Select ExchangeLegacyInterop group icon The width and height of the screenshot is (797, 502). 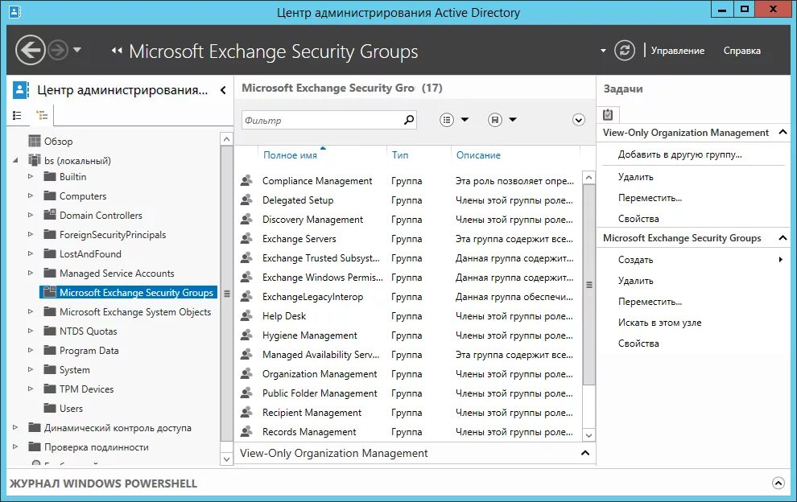coord(246,296)
